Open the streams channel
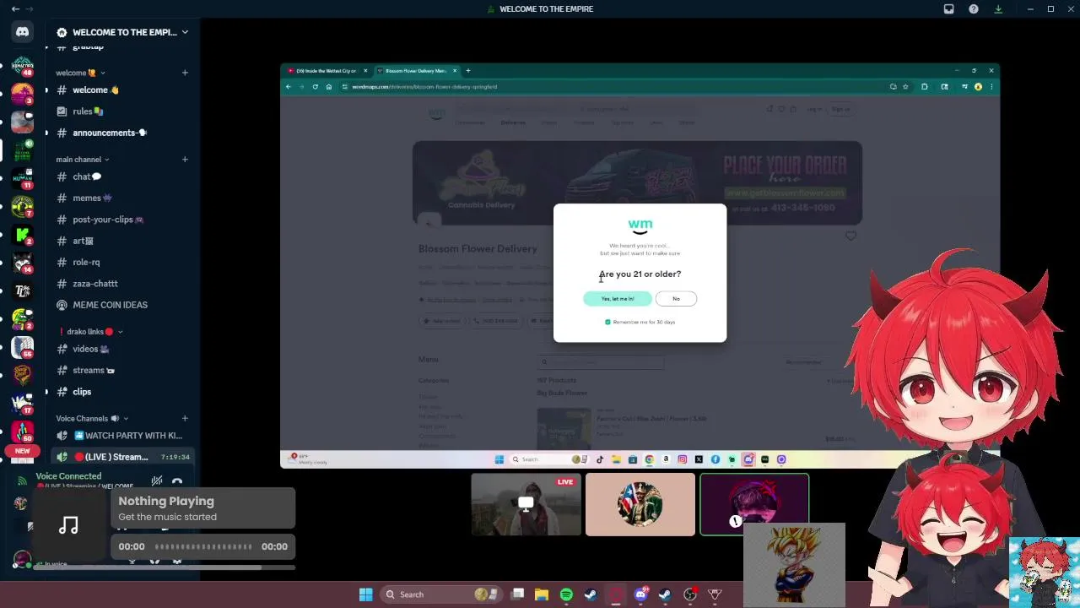 coord(122,370)
